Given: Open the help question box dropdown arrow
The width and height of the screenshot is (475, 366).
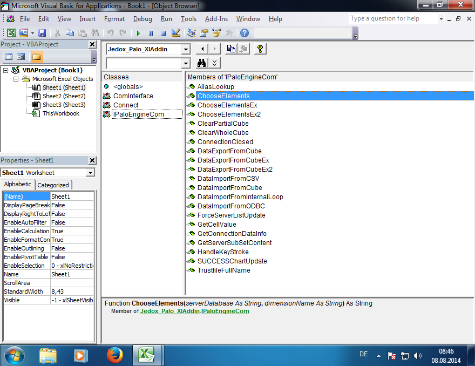Looking at the screenshot, I should pos(441,19).
